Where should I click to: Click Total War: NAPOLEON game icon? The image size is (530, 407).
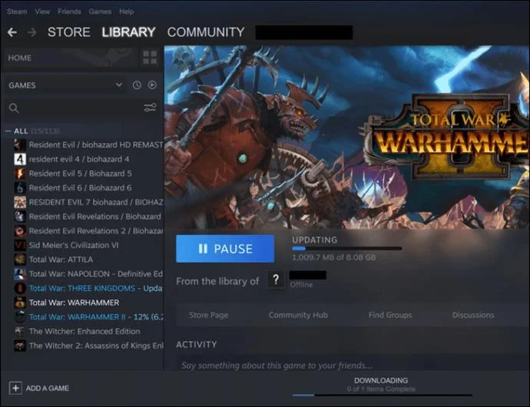(x=20, y=274)
